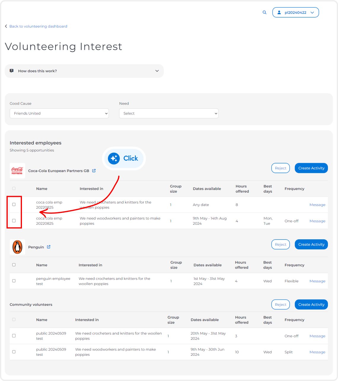Click the search magnifier icon
This screenshot has width=338, height=381.
click(264, 12)
